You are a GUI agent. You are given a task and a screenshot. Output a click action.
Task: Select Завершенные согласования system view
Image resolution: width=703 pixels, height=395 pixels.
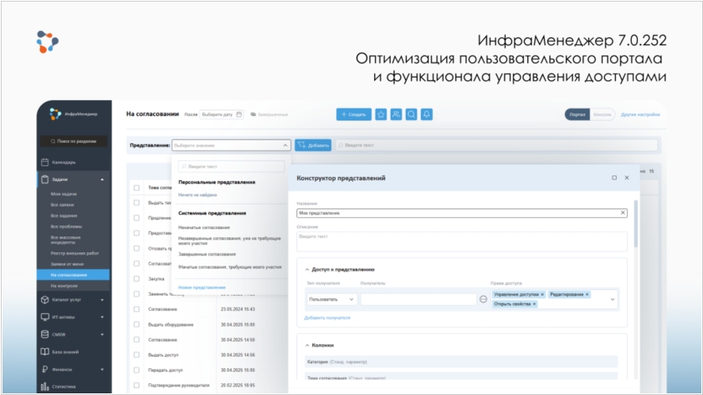[208, 254]
